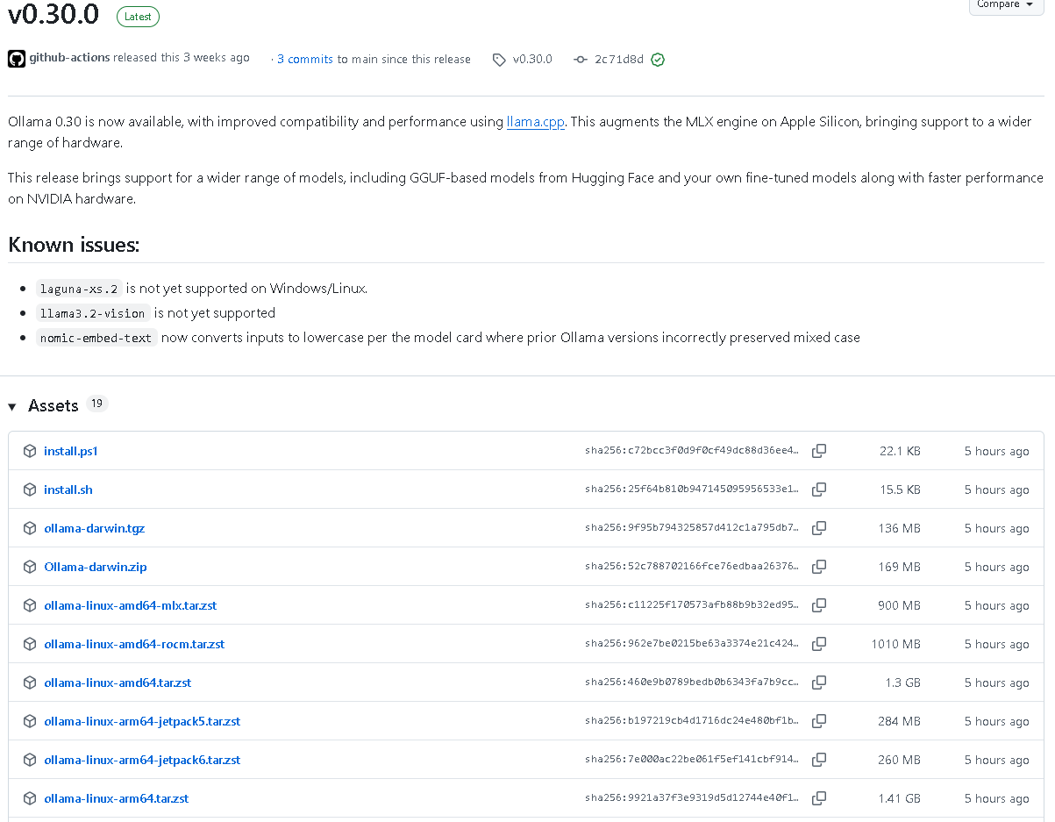1055x822 pixels.
Task: Download ollama-linux-arm64.tar.zst file
Action: point(117,798)
